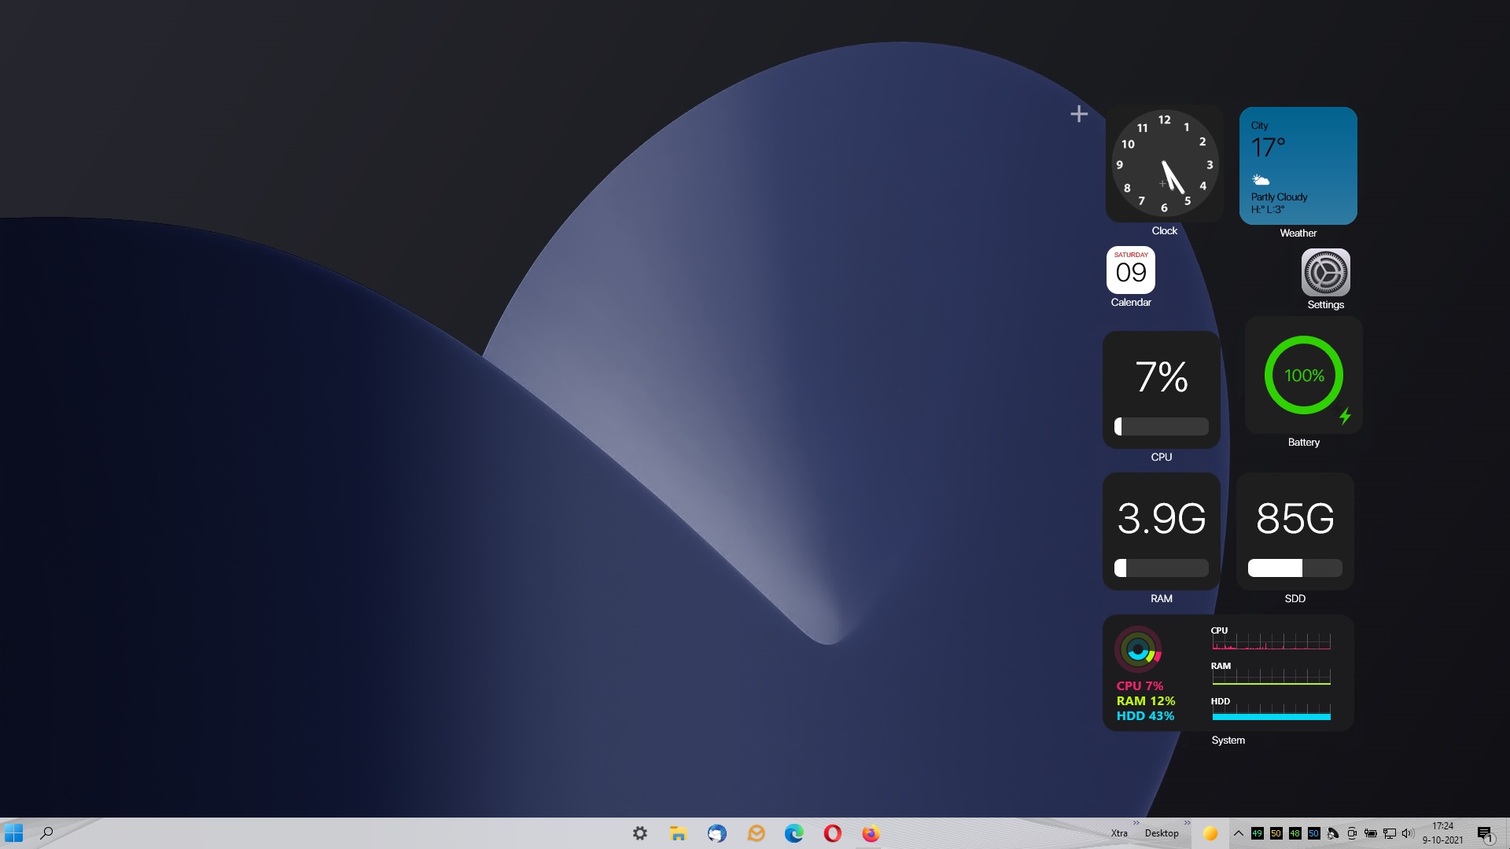This screenshot has width=1510, height=849.
Task: Click the partly cloudy icon in the Weather widget
Action: point(1261,180)
